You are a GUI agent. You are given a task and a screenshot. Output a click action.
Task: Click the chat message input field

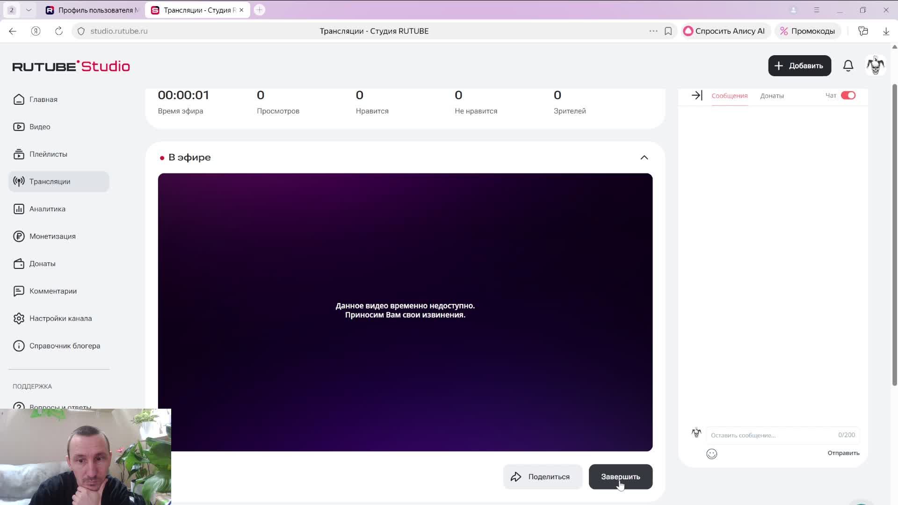click(772, 435)
